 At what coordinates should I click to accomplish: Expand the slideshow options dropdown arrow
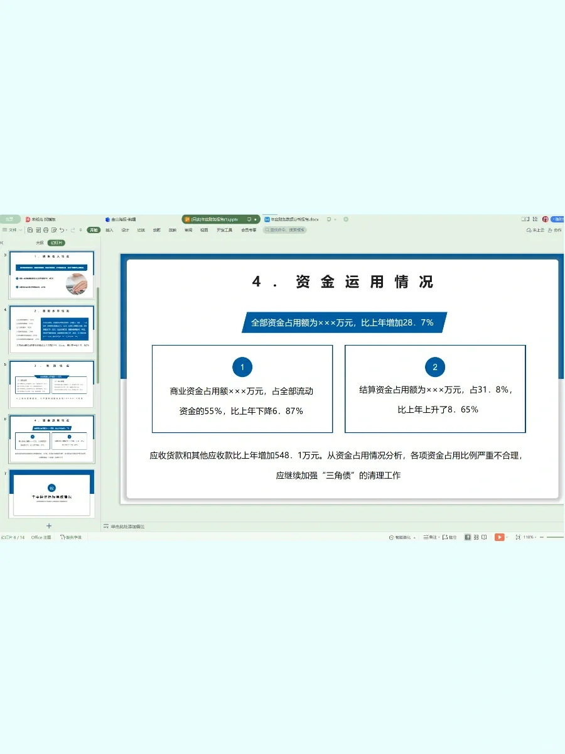(507, 537)
